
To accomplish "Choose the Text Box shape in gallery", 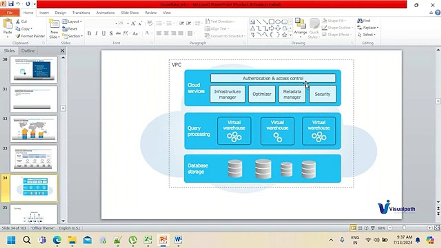I will point(252,22).
